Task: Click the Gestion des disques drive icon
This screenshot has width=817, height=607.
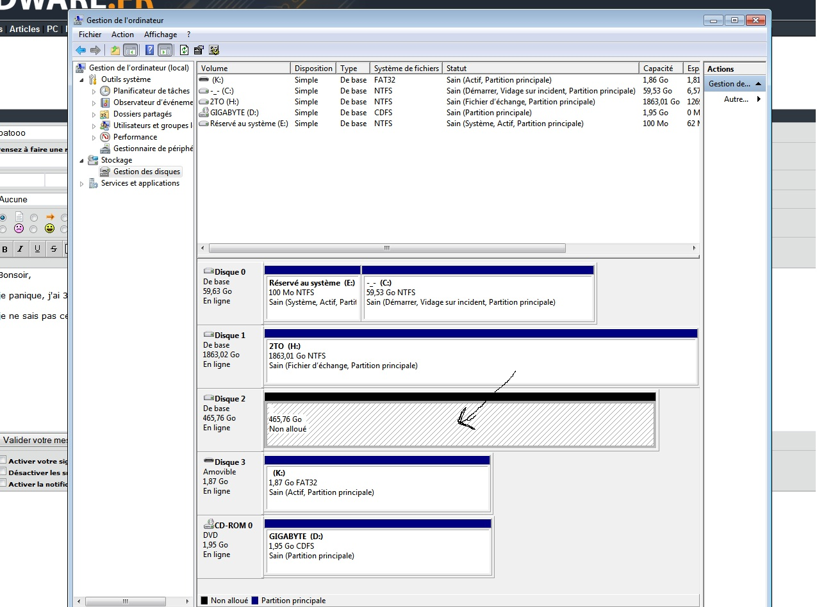Action: [105, 172]
